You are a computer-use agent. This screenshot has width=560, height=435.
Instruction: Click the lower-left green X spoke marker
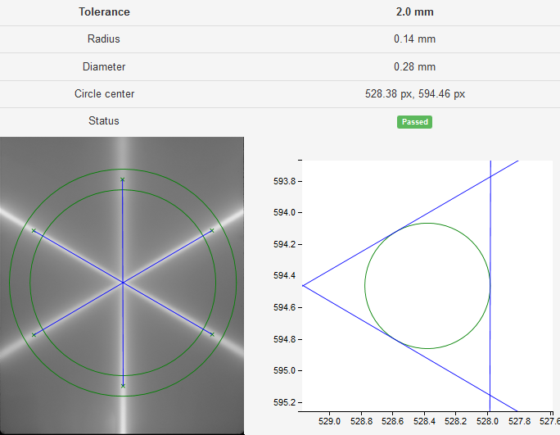(34, 335)
